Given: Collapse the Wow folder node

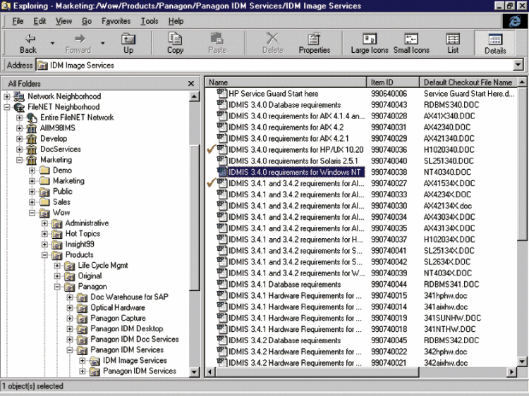Looking at the screenshot, I should (32, 213).
